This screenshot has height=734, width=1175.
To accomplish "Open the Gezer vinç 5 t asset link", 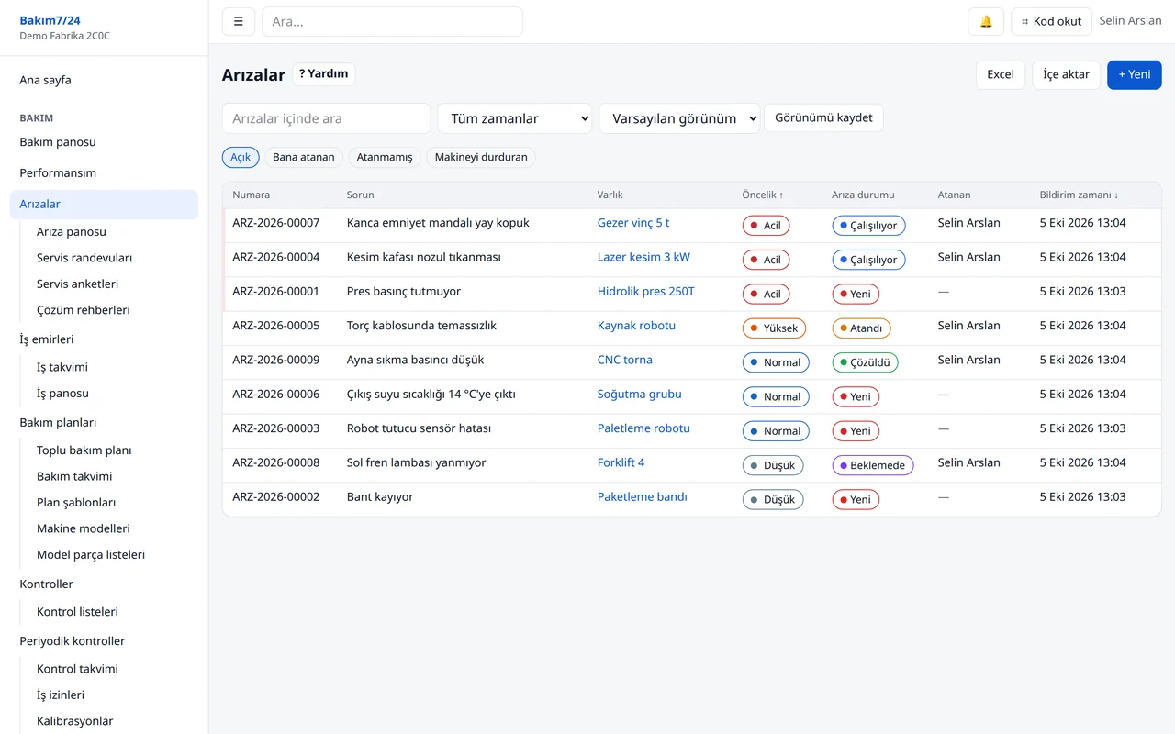I will [x=633, y=223].
